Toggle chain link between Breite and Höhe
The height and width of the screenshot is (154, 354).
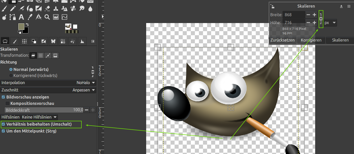[321, 19]
